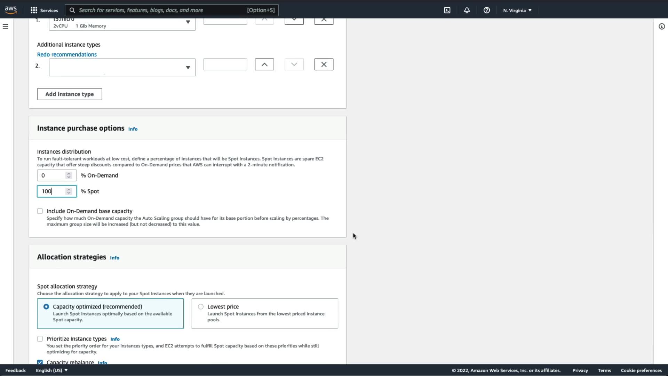Expand instance type 2 dropdown
This screenshot has width=668, height=376.
click(122, 67)
